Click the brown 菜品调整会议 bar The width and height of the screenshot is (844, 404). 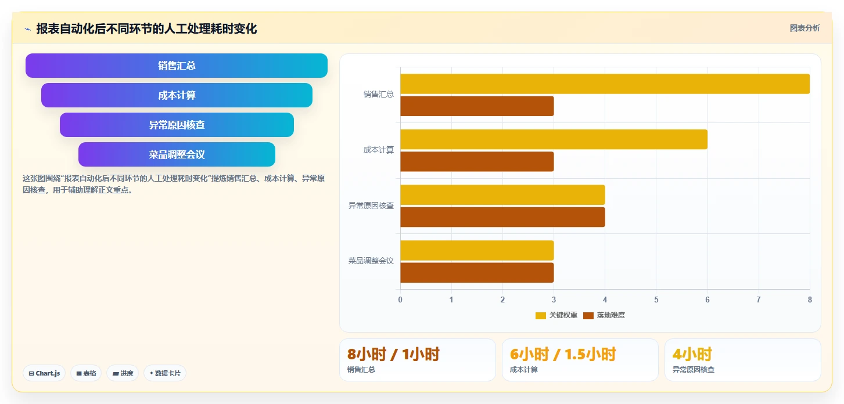pos(477,273)
